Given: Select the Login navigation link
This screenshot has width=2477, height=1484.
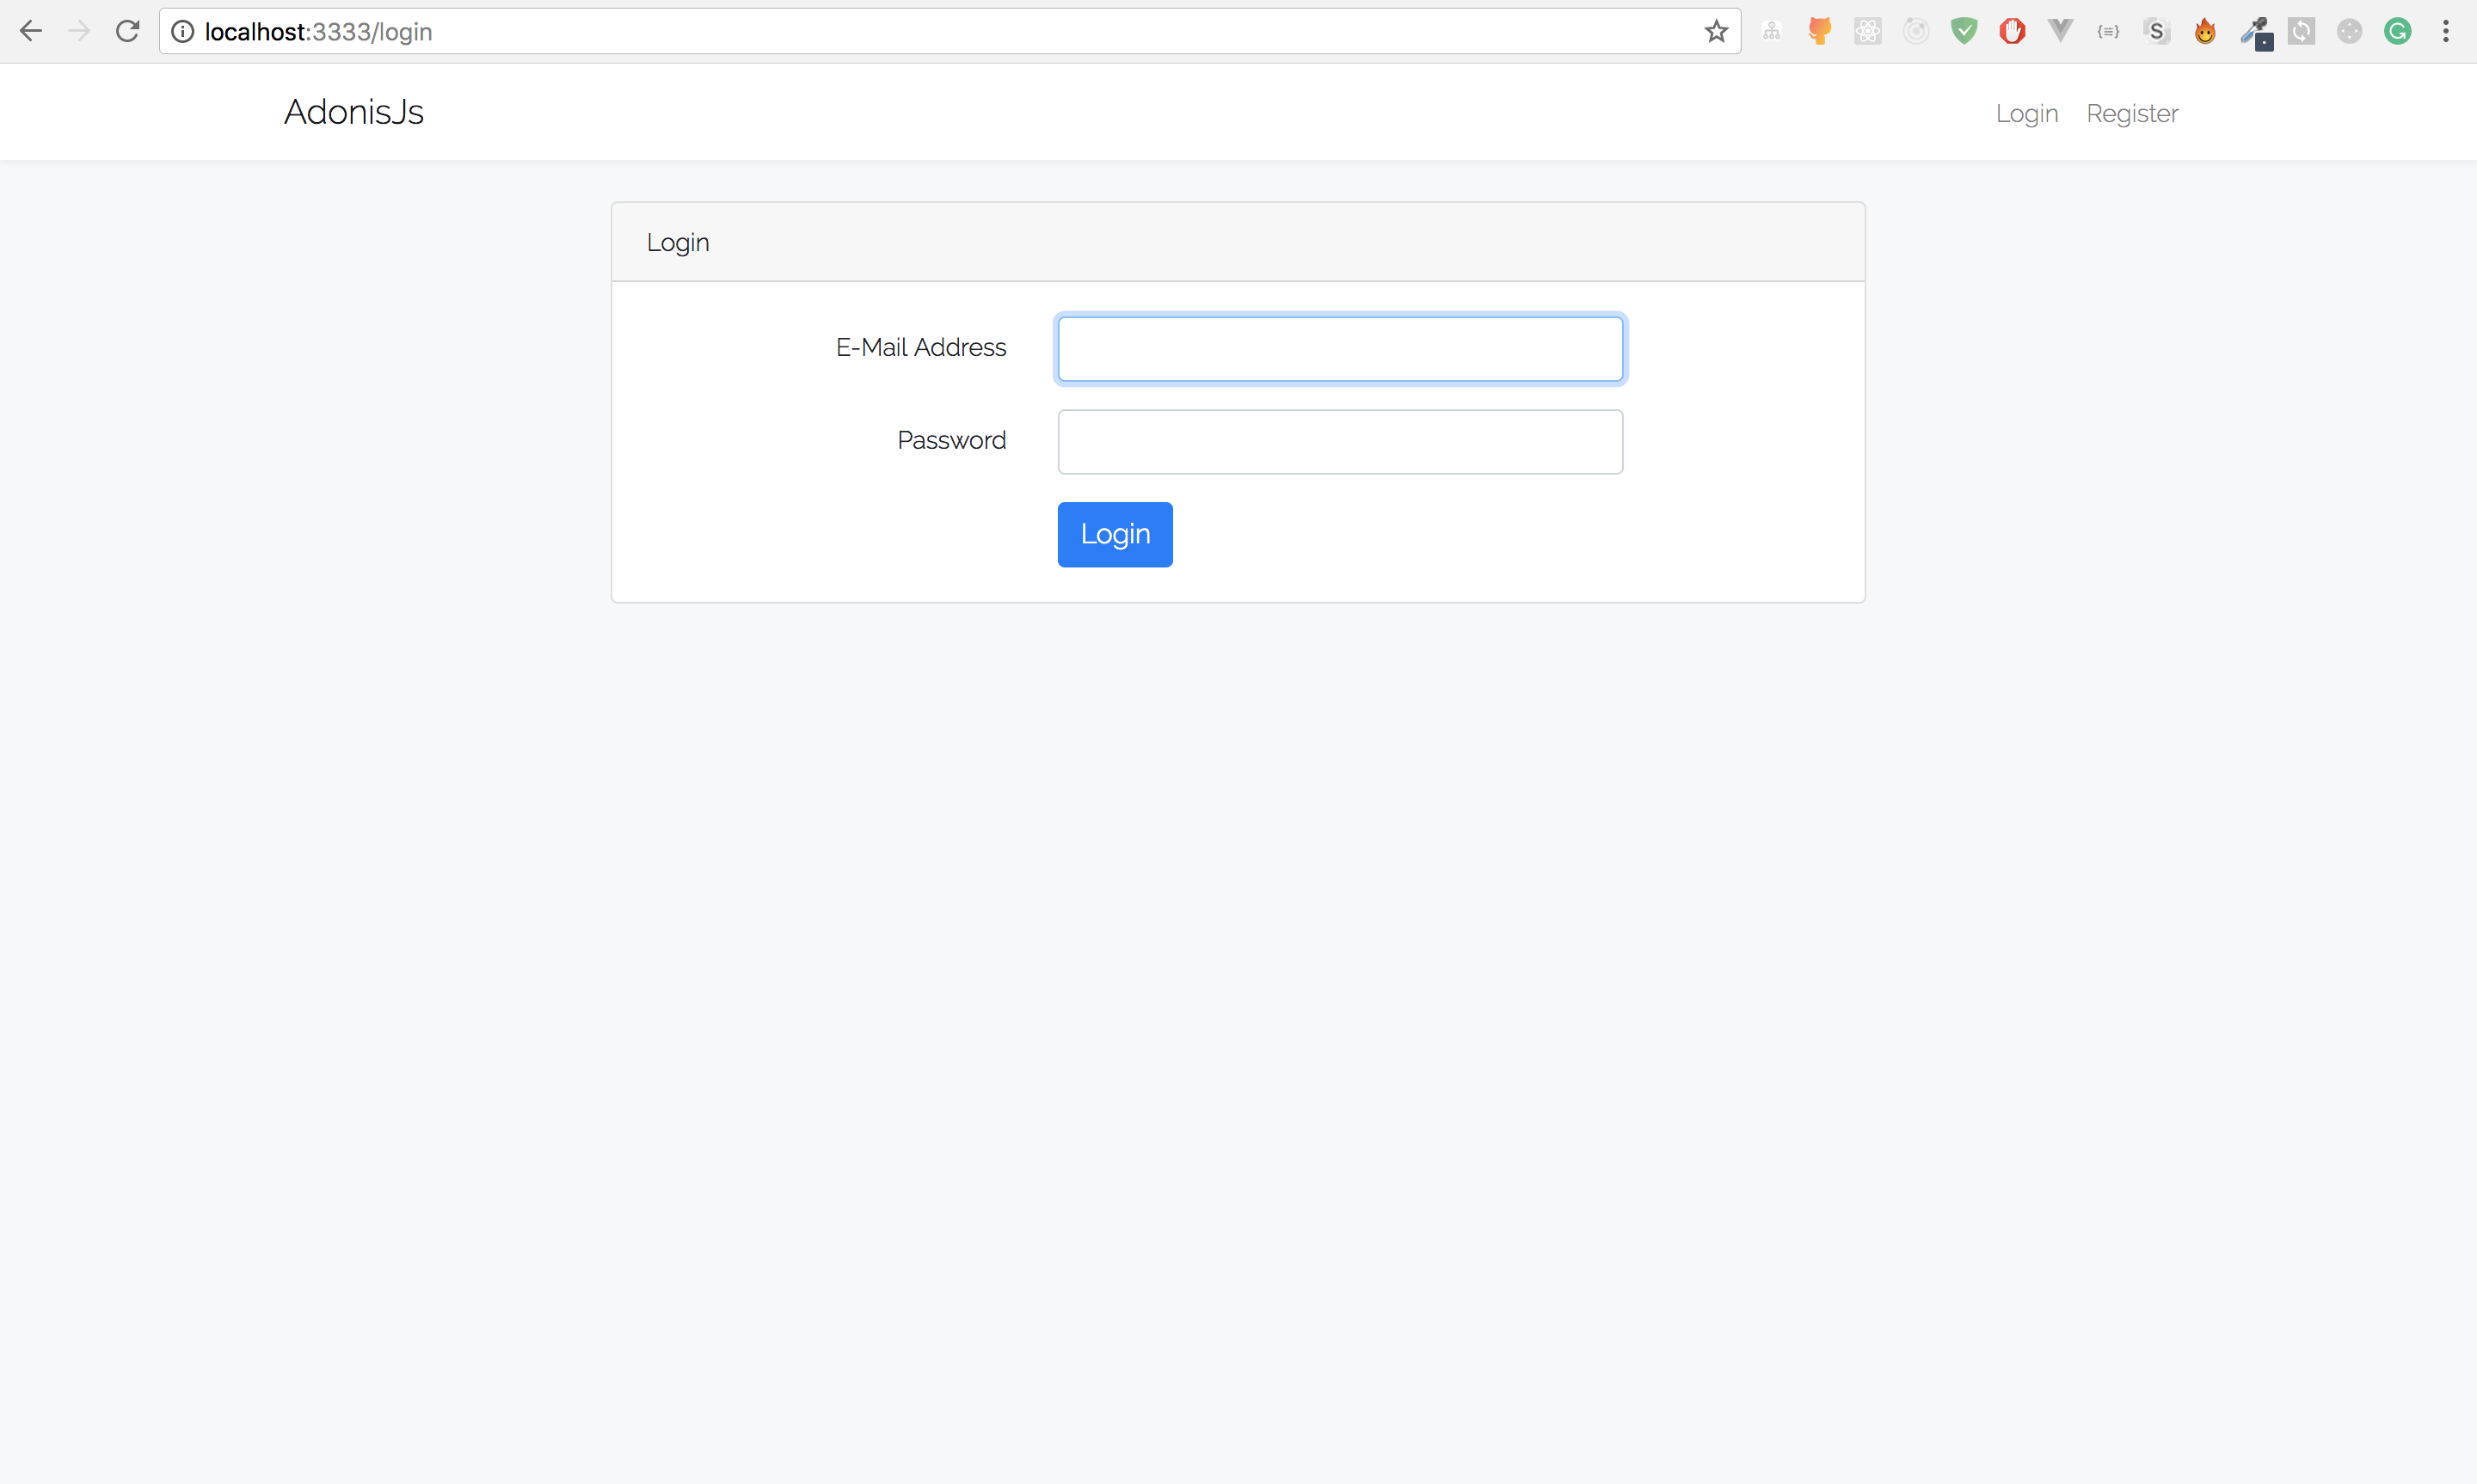Looking at the screenshot, I should point(2026,113).
